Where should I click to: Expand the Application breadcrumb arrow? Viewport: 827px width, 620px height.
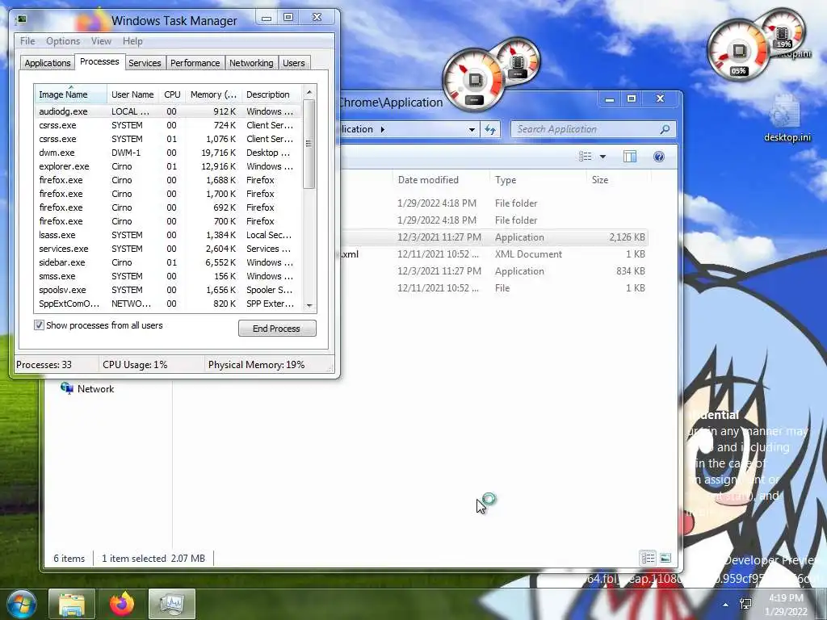coord(382,129)
